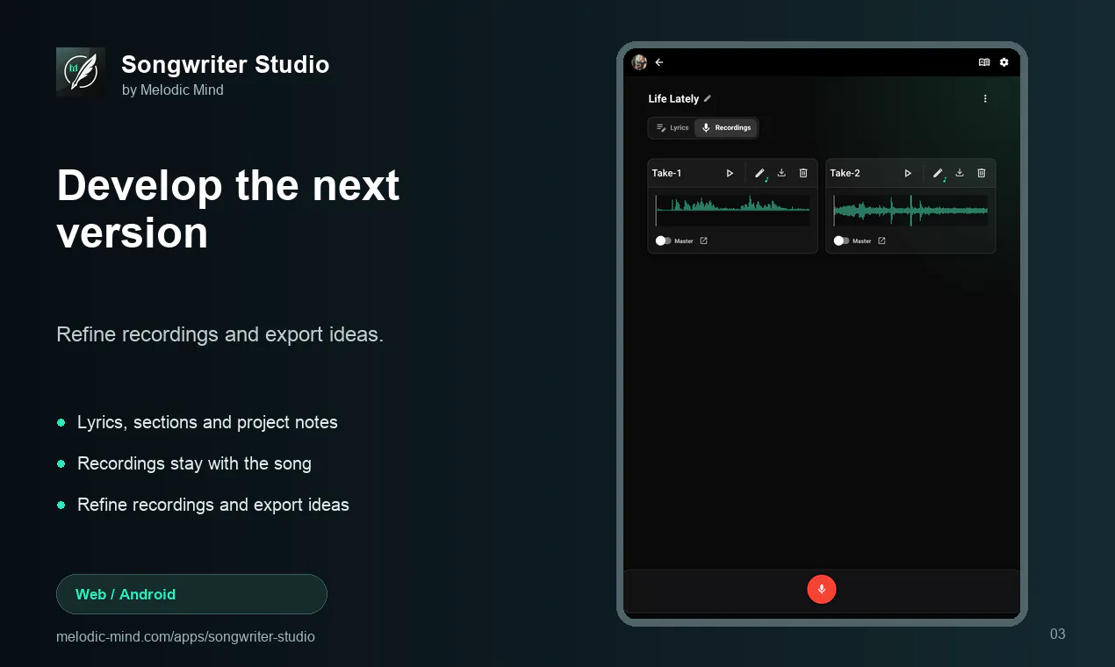Select the Recordings tab
The image size is (1115, 667).
725,128
